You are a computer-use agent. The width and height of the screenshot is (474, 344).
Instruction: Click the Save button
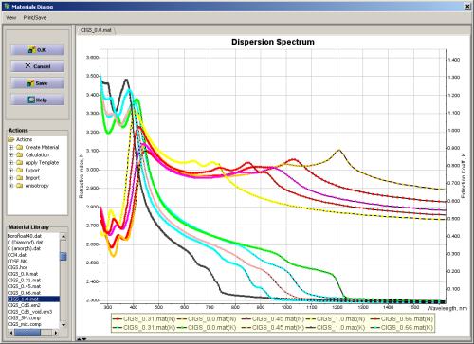(37, 83)
